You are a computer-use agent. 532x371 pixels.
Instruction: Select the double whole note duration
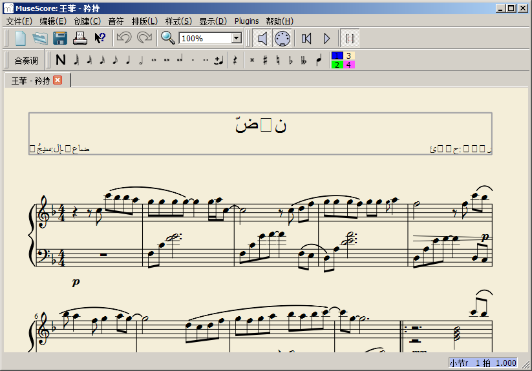[167, 60]
